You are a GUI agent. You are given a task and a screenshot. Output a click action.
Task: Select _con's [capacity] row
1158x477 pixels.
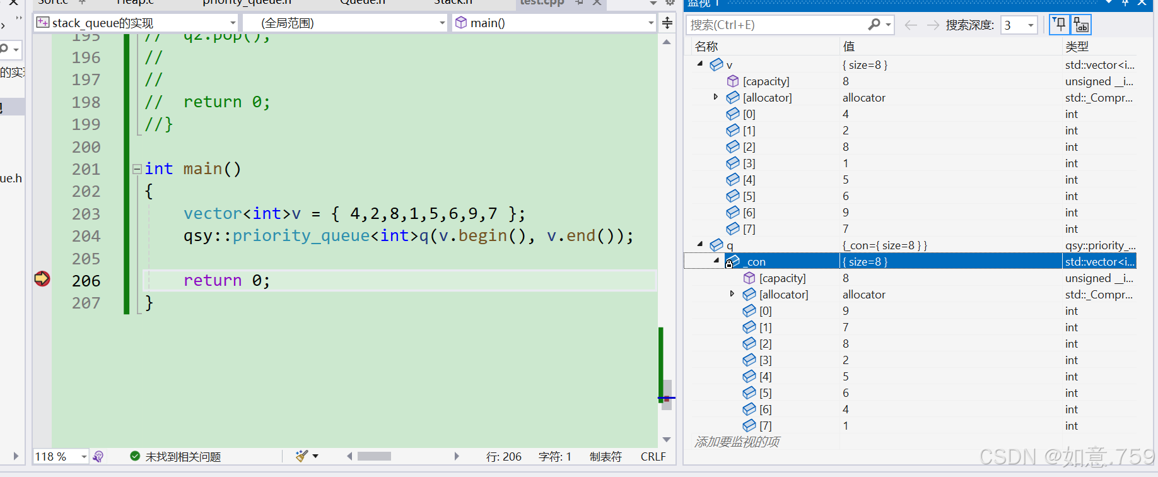coord(910,278)
